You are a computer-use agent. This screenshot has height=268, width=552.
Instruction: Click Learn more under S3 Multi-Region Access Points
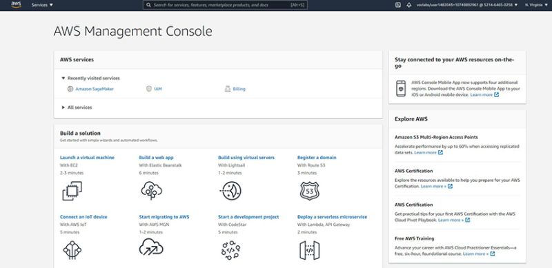click(426, 153)
